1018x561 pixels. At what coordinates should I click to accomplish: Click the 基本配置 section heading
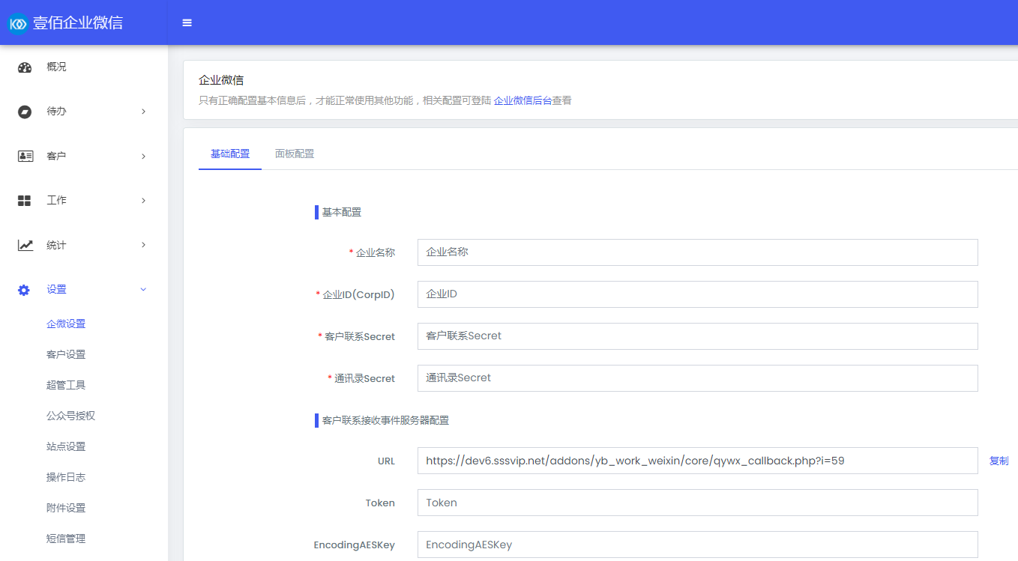coord(342,212)
